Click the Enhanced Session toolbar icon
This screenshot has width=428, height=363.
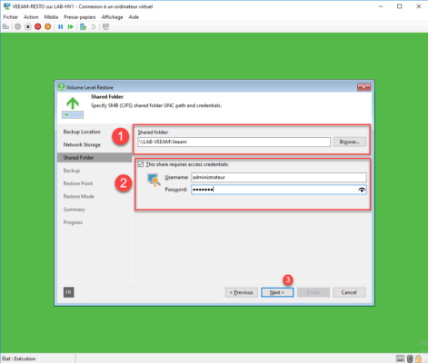coord(105,27)
